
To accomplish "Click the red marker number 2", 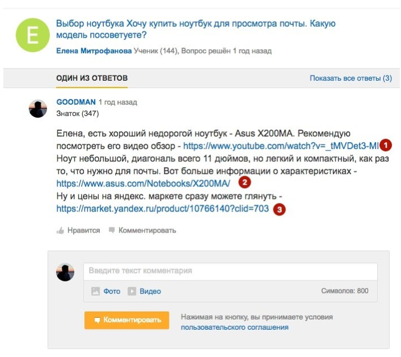I will coord(244,182).
